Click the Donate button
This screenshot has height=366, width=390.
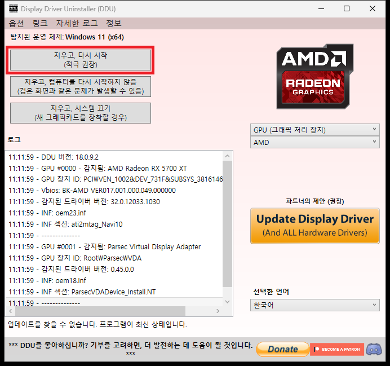(x=283, y=349)
